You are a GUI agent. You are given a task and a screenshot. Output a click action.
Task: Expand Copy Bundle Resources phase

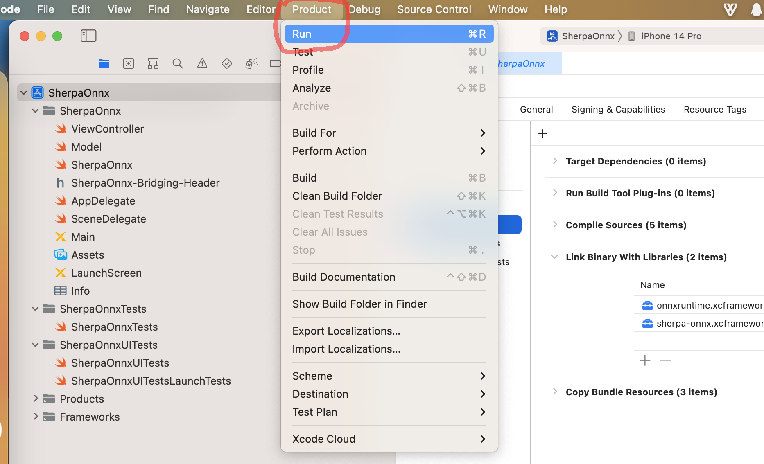pyautogui.click(x=555, y=392)
